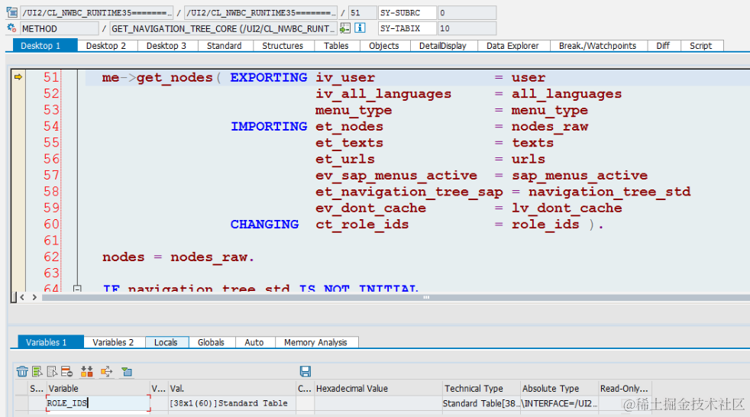Screen dimensions: 750x417
Task: Click the yellow current-line arrow at line 51
Action: 18,77
